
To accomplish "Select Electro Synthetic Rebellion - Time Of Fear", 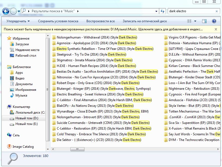I will [103, 49].
